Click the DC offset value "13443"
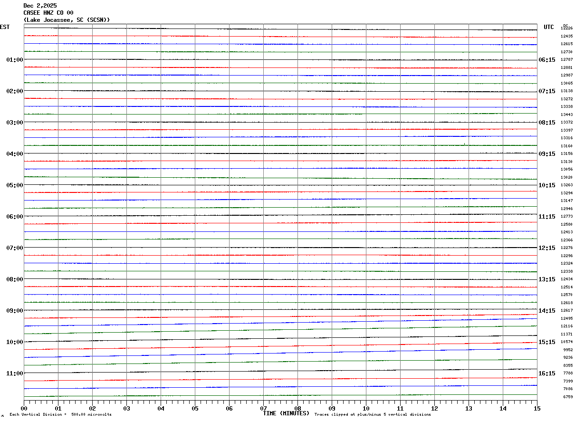Image resolution: width=575 pixels, height=421 pixels. coord(566,115)
